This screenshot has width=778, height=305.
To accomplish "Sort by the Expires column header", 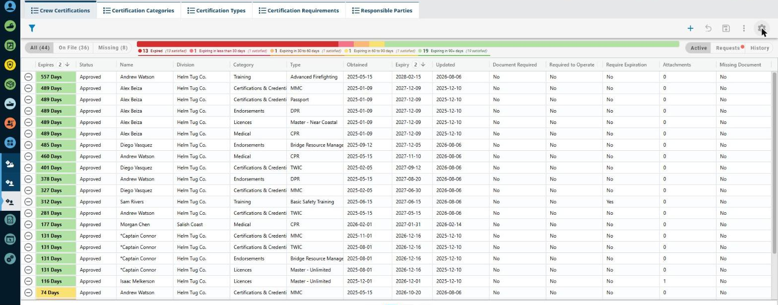I will (x=46, y=64).
